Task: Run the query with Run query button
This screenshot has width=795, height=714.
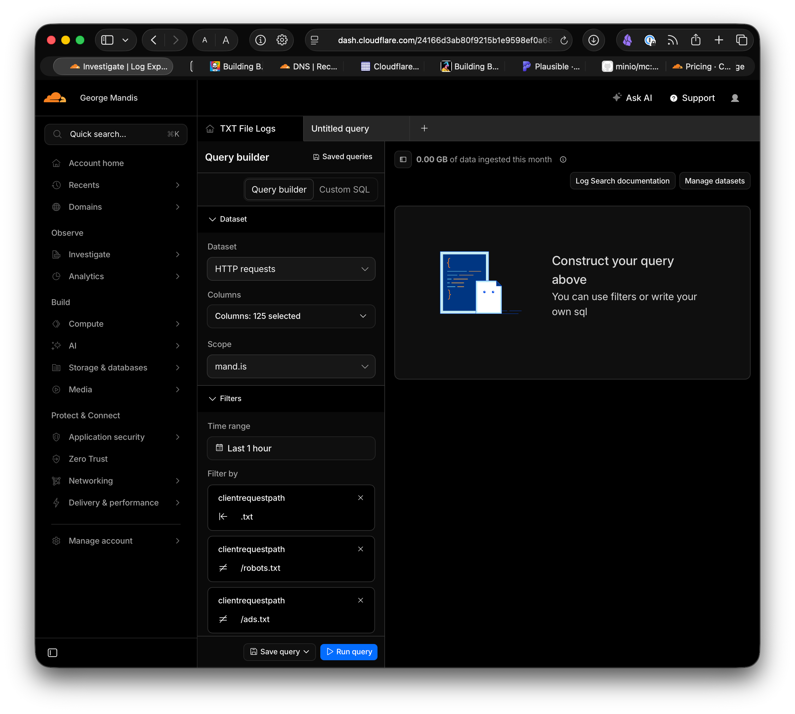Action: 349,651
